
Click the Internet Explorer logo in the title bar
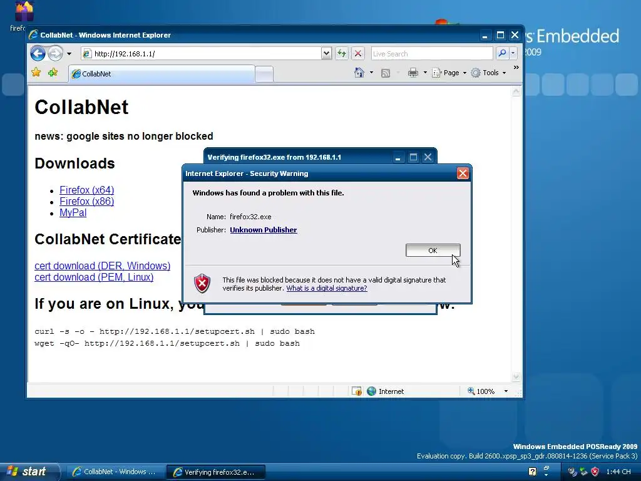point(34,35)
